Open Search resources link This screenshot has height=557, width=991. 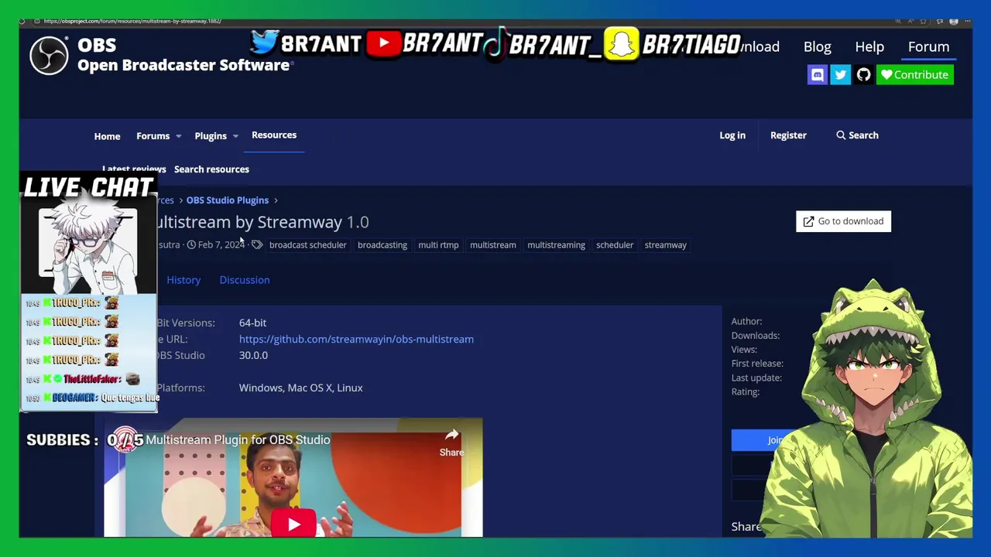click(211, 169)
